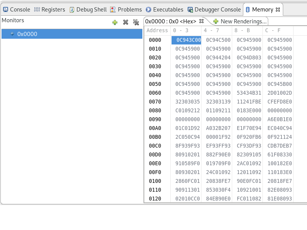Click the Executables tab icon

(x=149, y=10)
